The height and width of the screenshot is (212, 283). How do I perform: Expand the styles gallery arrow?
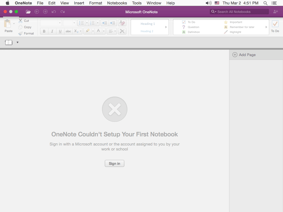(166, 27)
